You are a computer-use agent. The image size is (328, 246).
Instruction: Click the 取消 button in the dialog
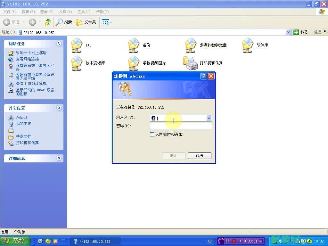point(200,156)
